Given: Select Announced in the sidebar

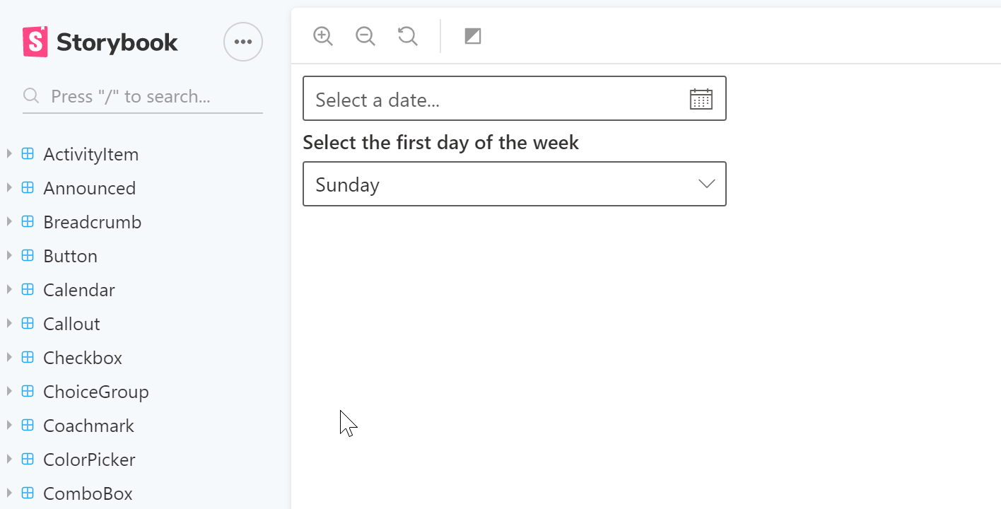Looking at the screenshot, I should click(x=90, y=187).
